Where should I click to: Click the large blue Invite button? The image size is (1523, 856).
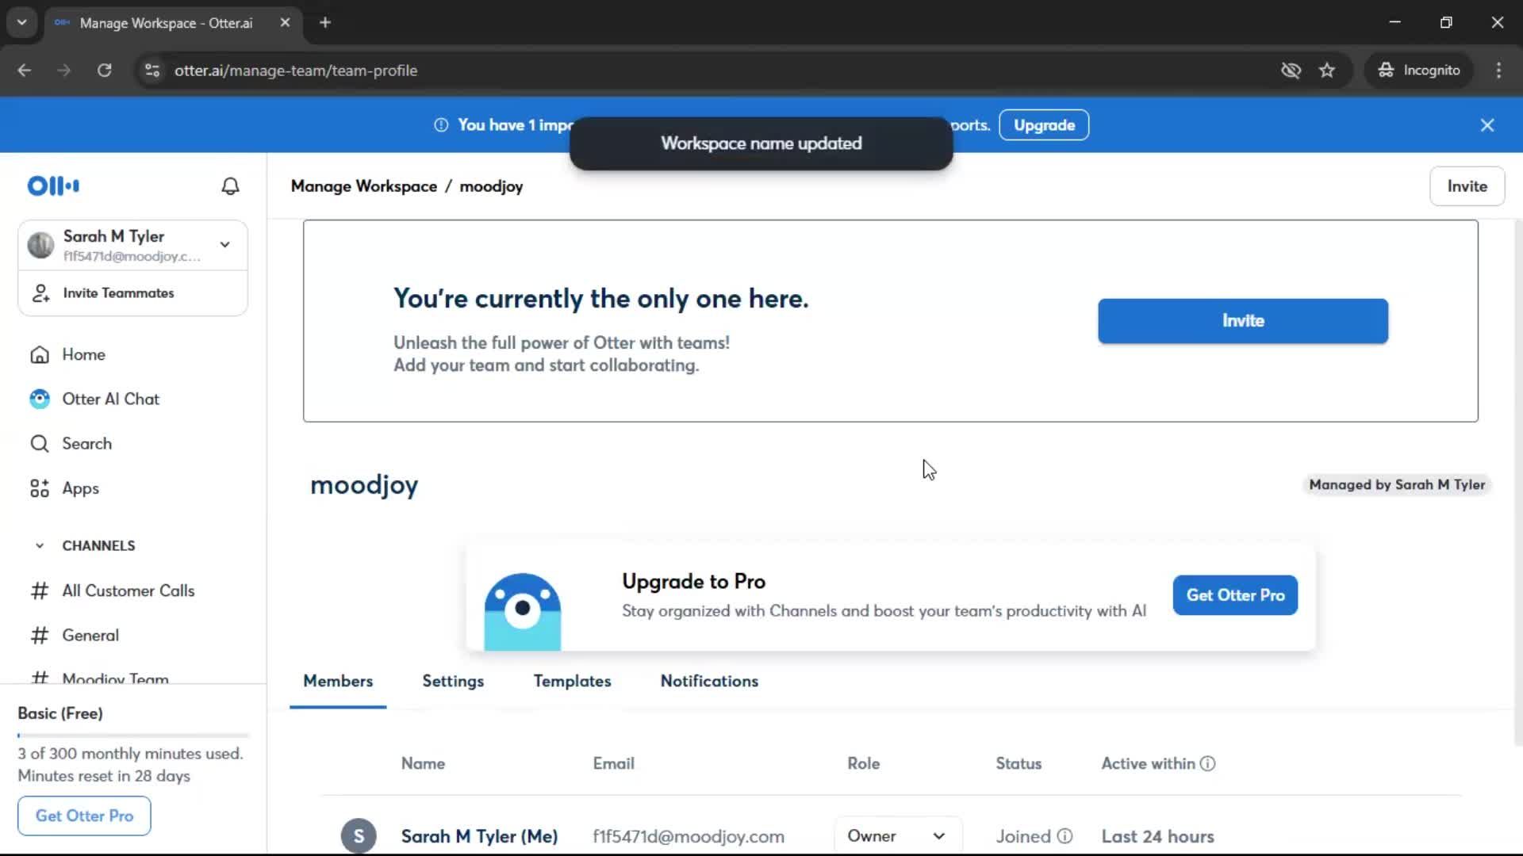1243,321
